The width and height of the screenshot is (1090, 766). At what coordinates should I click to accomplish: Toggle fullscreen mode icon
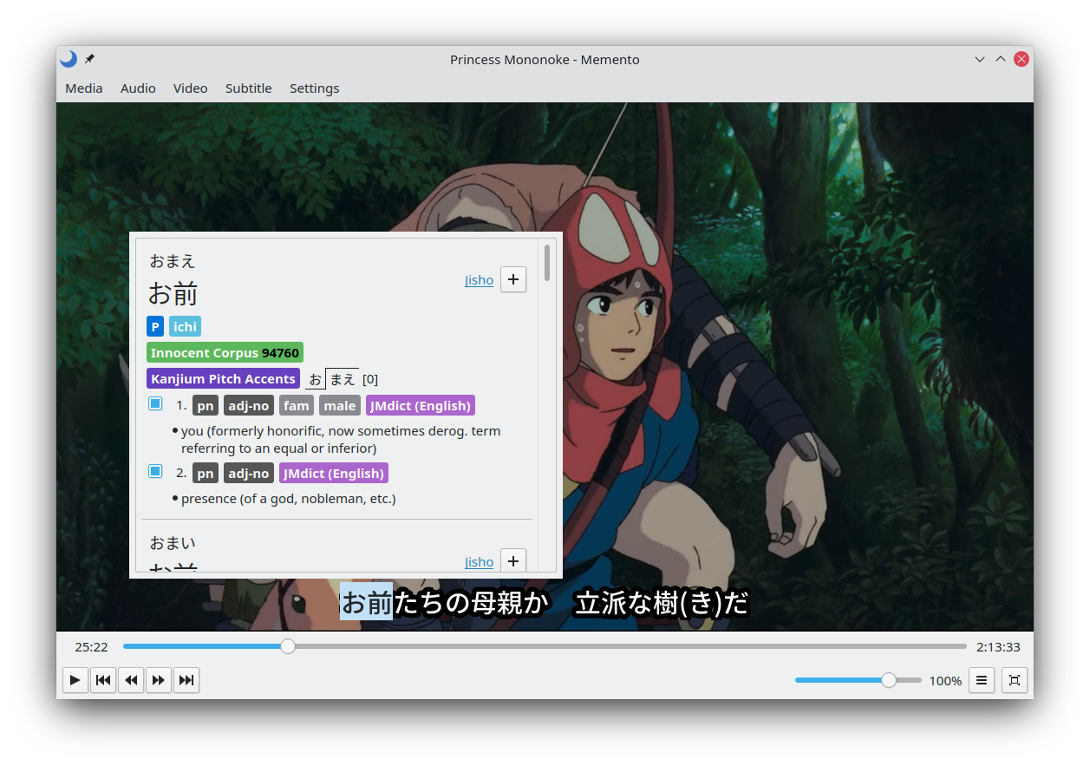(1015, 680)
